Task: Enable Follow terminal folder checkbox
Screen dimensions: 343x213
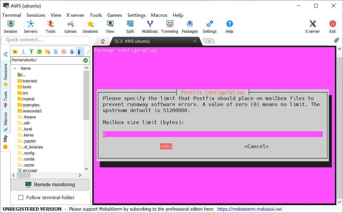Action: [x=21, y=197]
